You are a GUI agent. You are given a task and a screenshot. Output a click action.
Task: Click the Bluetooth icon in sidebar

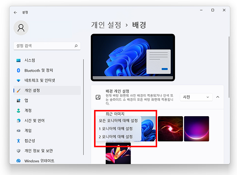coord(19,70)
